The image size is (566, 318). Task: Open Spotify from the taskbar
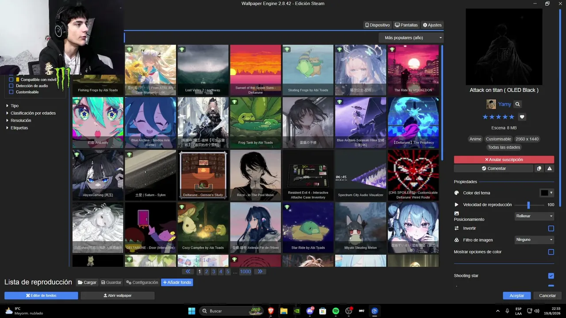click(x=336, y=311)
